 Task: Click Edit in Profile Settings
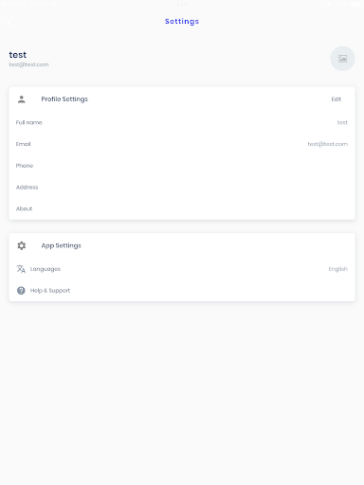(337, 99)
